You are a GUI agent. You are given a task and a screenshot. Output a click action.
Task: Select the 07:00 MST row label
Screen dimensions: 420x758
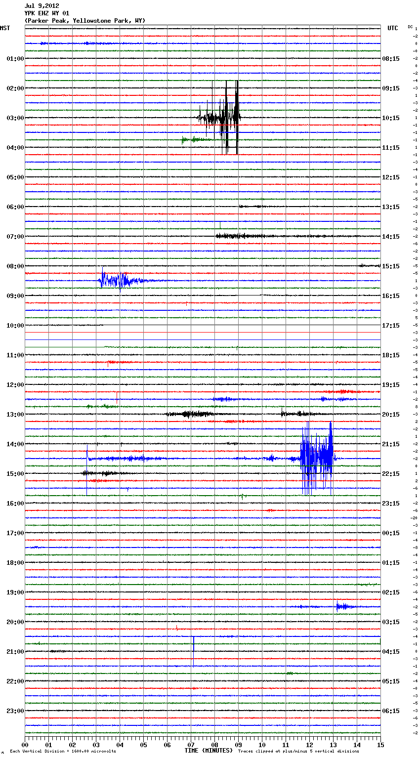point(15,237)
